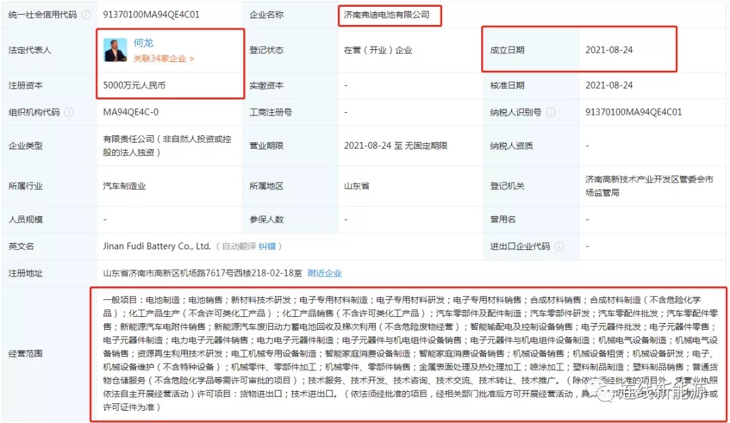Screen dimensions: 730x423
Task: Click the 在营（开业）企业 registration status
Action: 378,50
